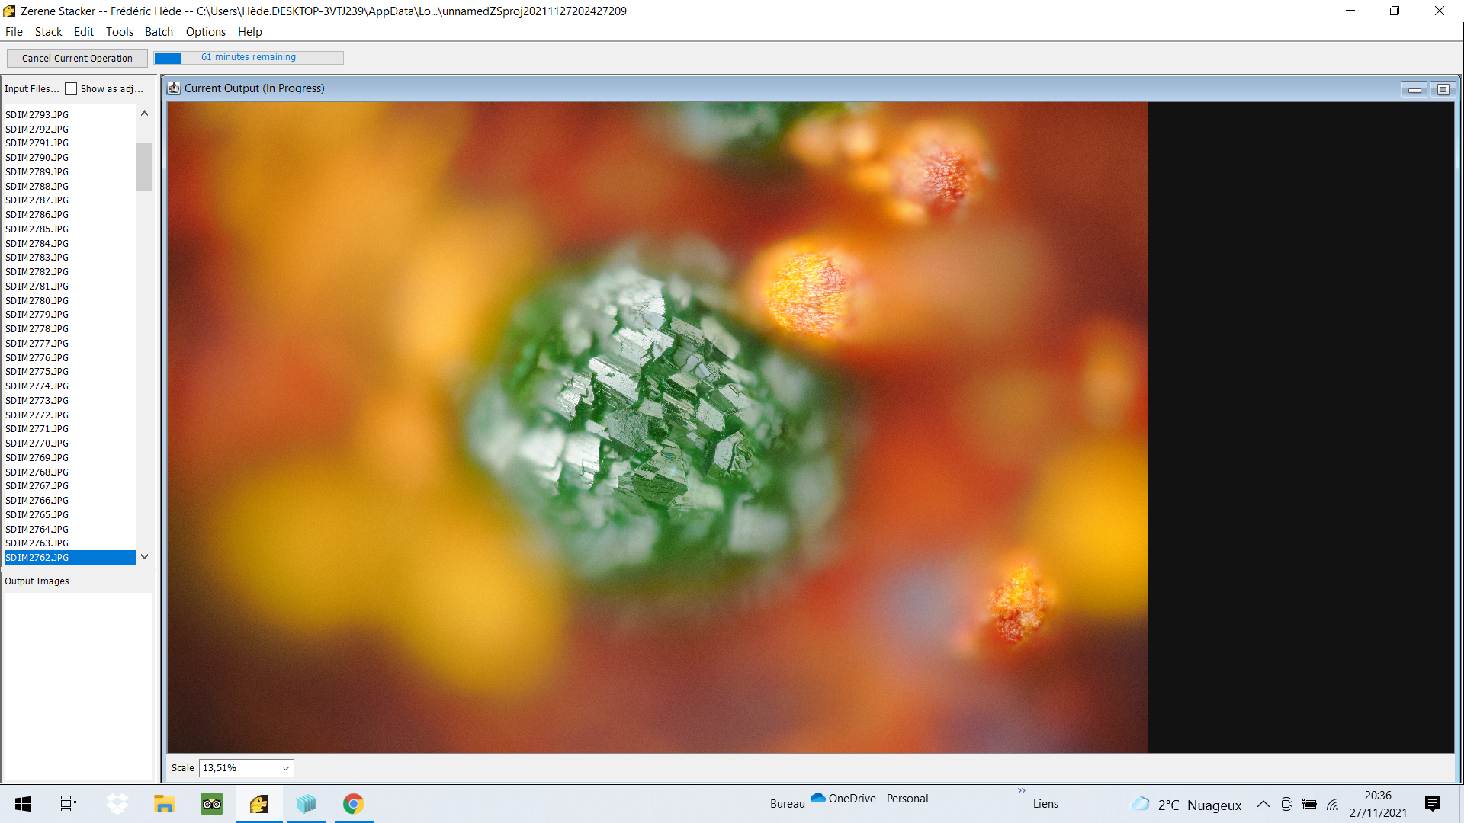This screenshot has height=823, width=1464.
Task: Open the Tripadvisor owl taskbar icon
Action: pyautogui.click(x=212, y=804)
